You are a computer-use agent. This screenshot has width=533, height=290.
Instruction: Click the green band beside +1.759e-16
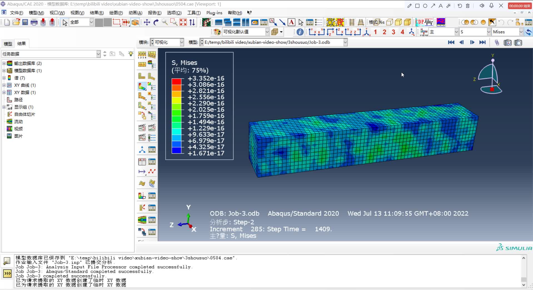[x=176, y=119]
